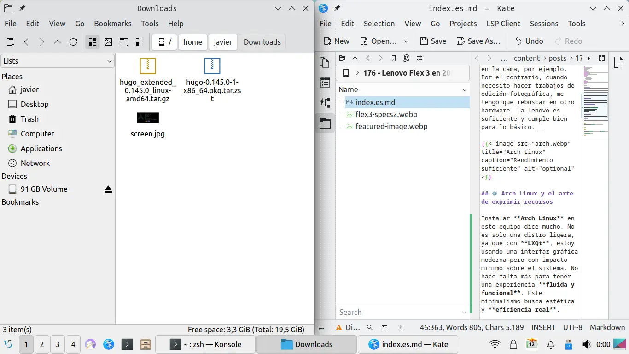629x354 pixels.
Task: Switch to thumbnail view mode
Action: [x=108, y=42]
